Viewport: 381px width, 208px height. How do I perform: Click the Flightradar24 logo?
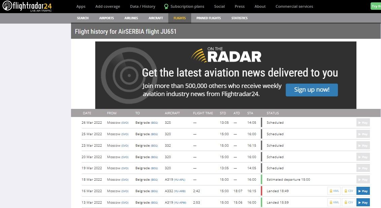[x=27, y=6]
